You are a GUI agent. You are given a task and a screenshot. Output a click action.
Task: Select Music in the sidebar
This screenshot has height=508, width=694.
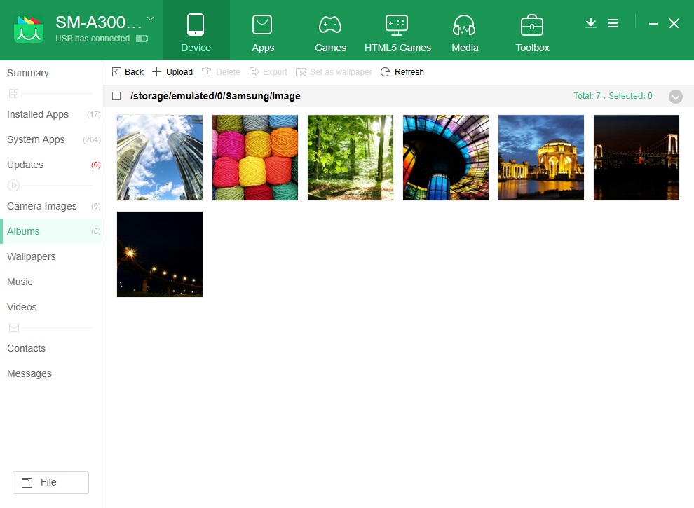[x=20, y=282]
